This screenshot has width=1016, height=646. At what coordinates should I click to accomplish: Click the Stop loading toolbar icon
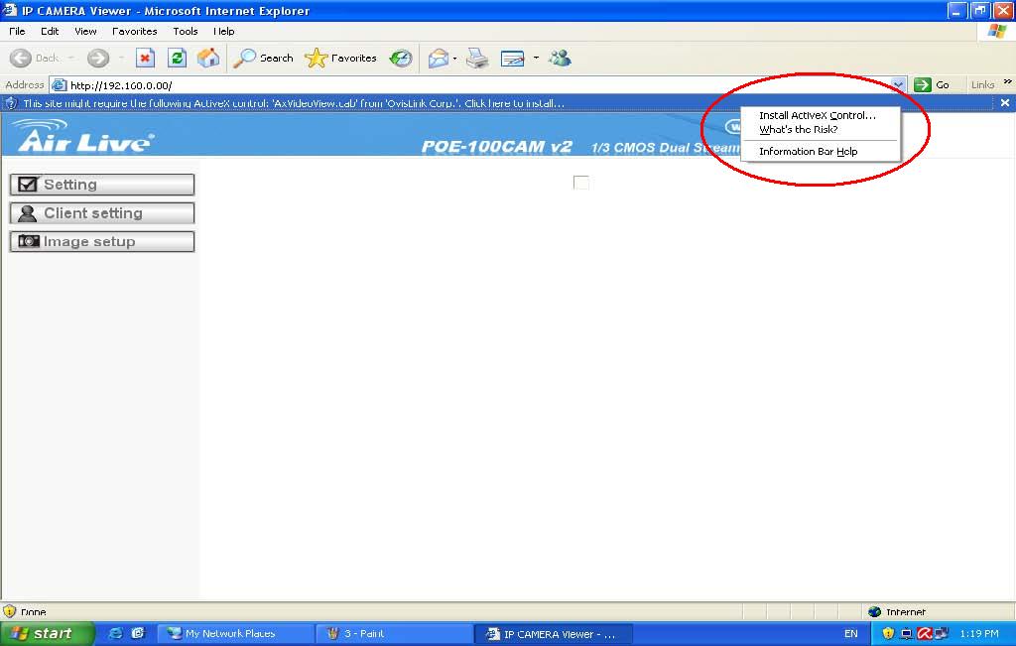(x=145, y=59)
